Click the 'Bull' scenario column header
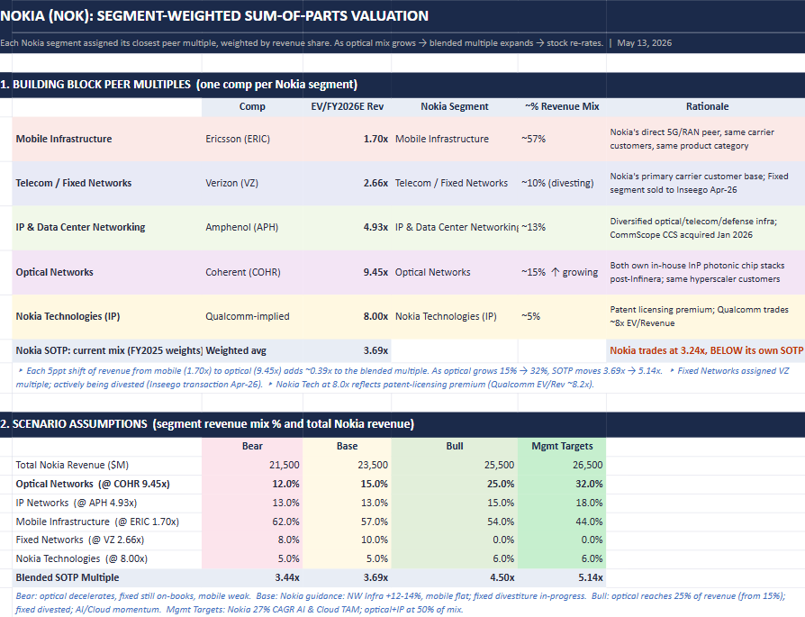 click(x=455, y=446)
